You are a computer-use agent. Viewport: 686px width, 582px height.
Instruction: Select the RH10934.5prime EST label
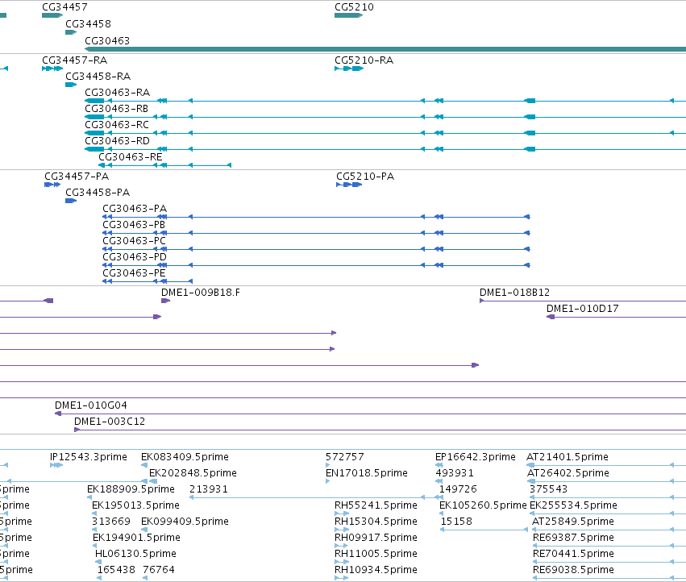click(x=376, y=570)
